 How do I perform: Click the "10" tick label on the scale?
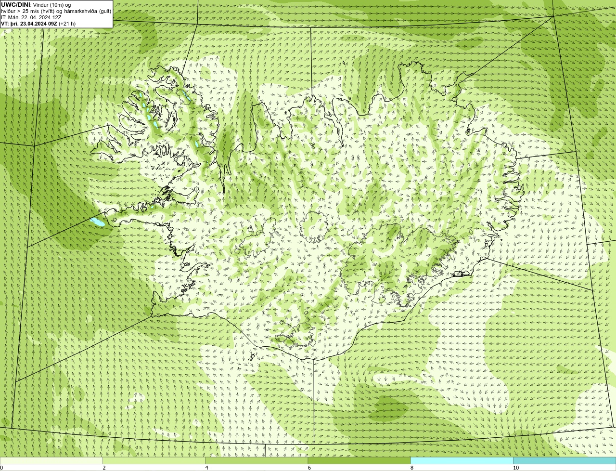pyautogui.click(x=516, y=468)
